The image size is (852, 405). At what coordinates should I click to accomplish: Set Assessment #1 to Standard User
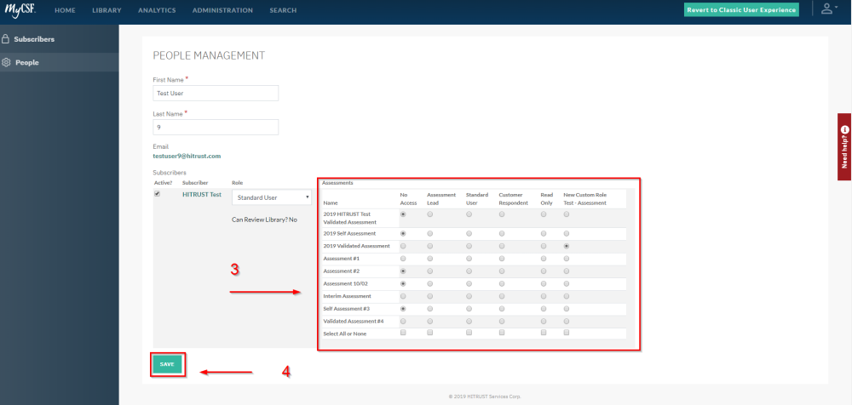[469, 258]
